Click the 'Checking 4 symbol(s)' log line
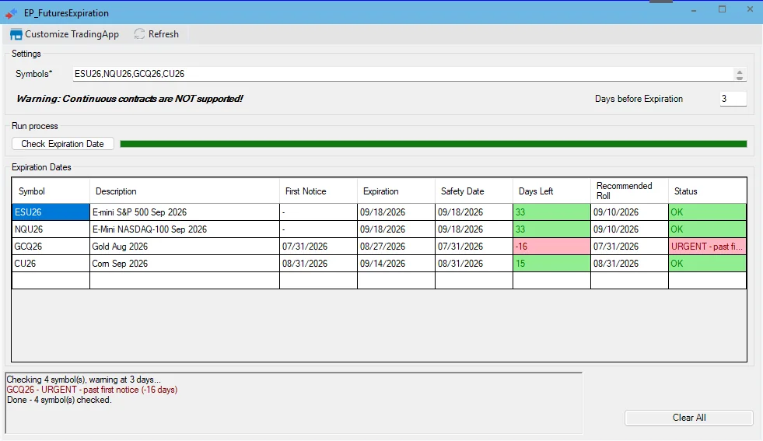Image resolution: width=763 pixels, height=441 pixels. point(83,380)
